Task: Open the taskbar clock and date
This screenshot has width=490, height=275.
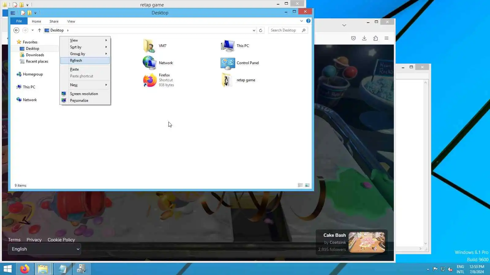Action: point(477,269)
